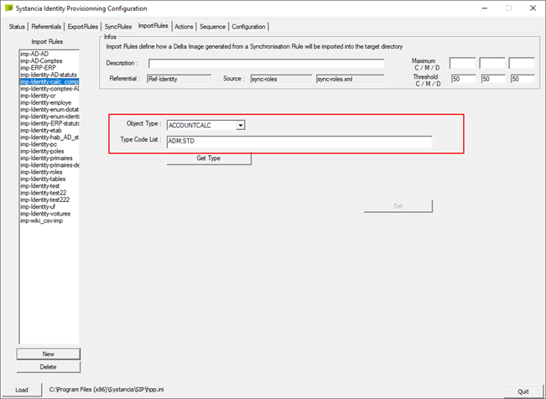Screen dimensions: 546x399
Task: Open the Actions tab
Action: point(184,27)
